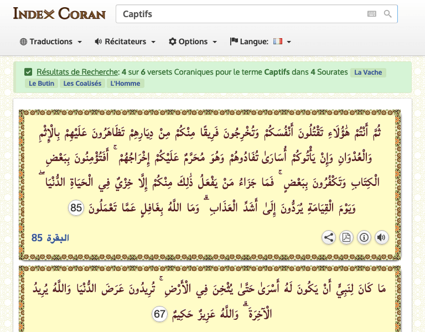The width and height of the screenshot is (425, 332).
Task: Open the Options dropdown menu
Action: (x=193, y=41)
